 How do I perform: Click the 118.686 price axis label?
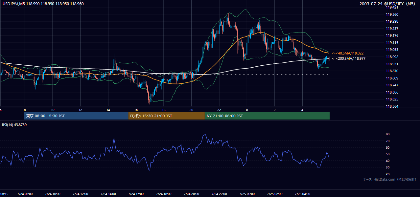click(392, 92)
